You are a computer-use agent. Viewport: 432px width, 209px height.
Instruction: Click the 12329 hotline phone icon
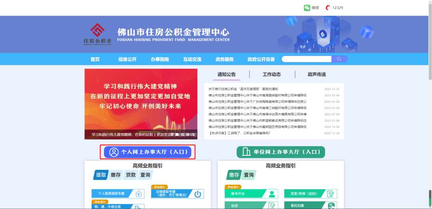point(328,8)
